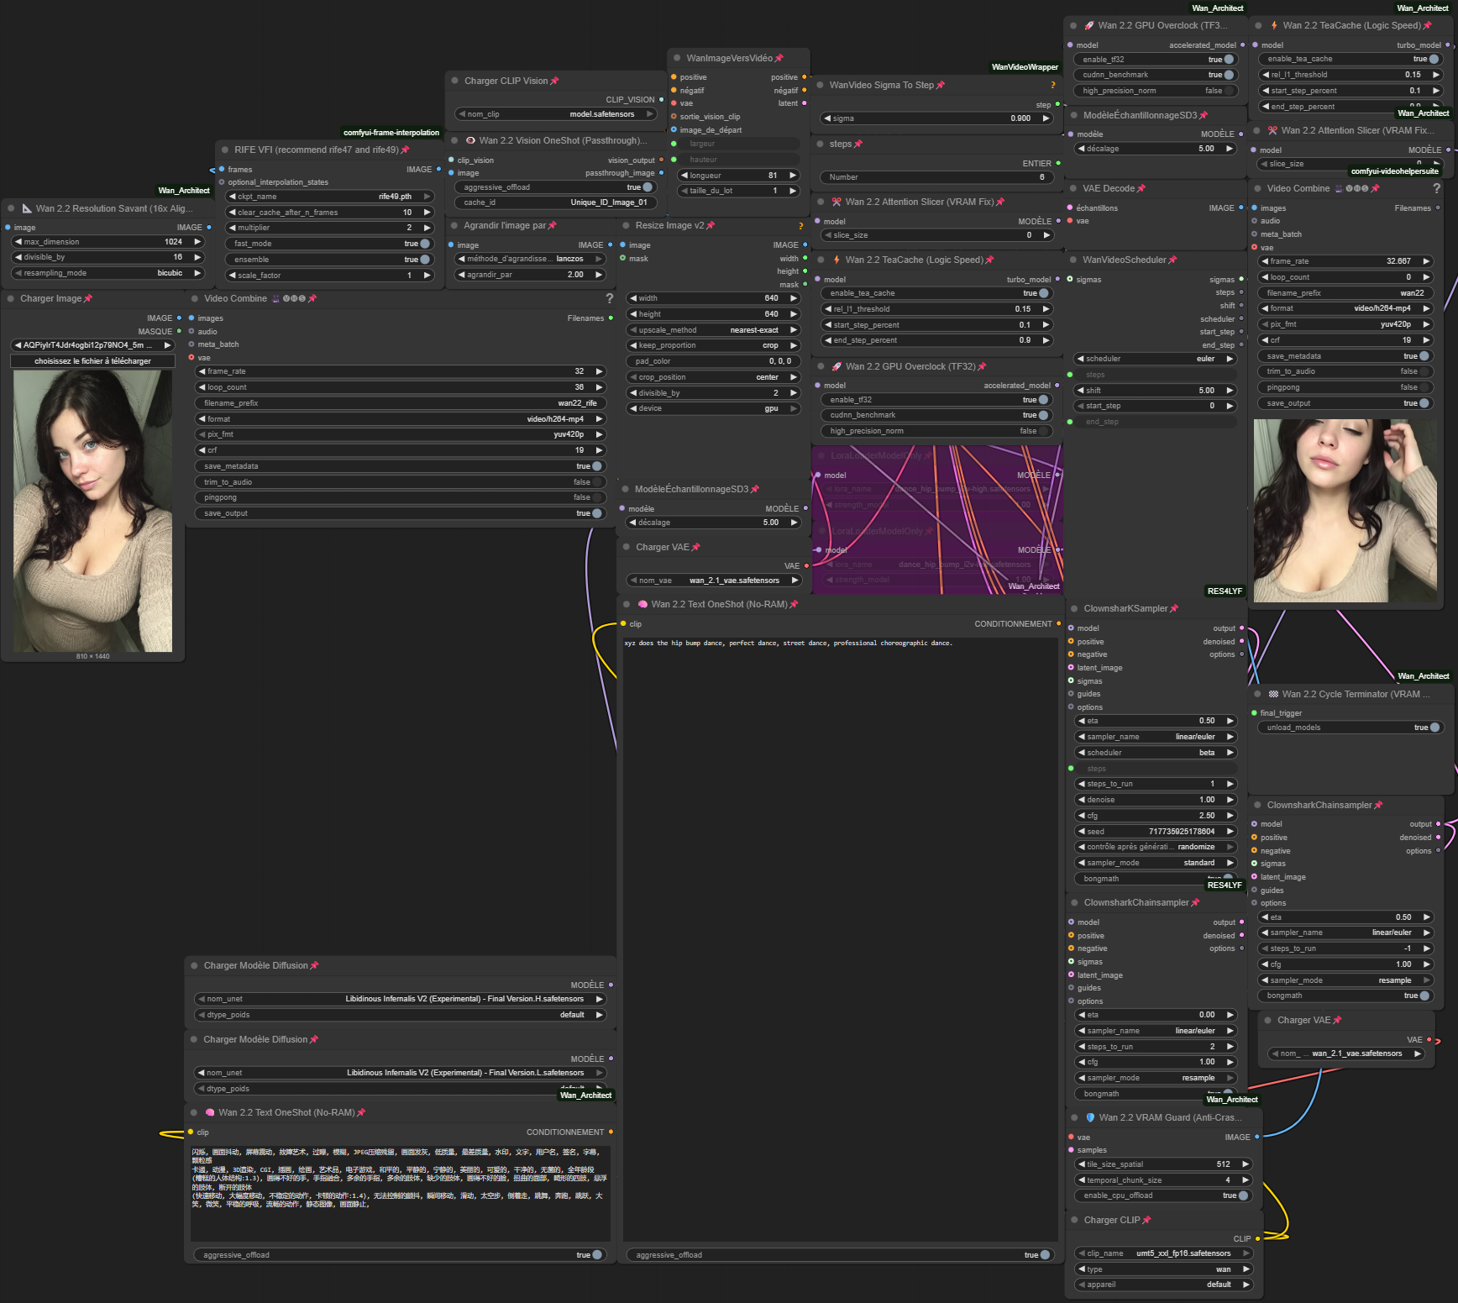Click the pin icon on the steps node

tap(857, 144)
